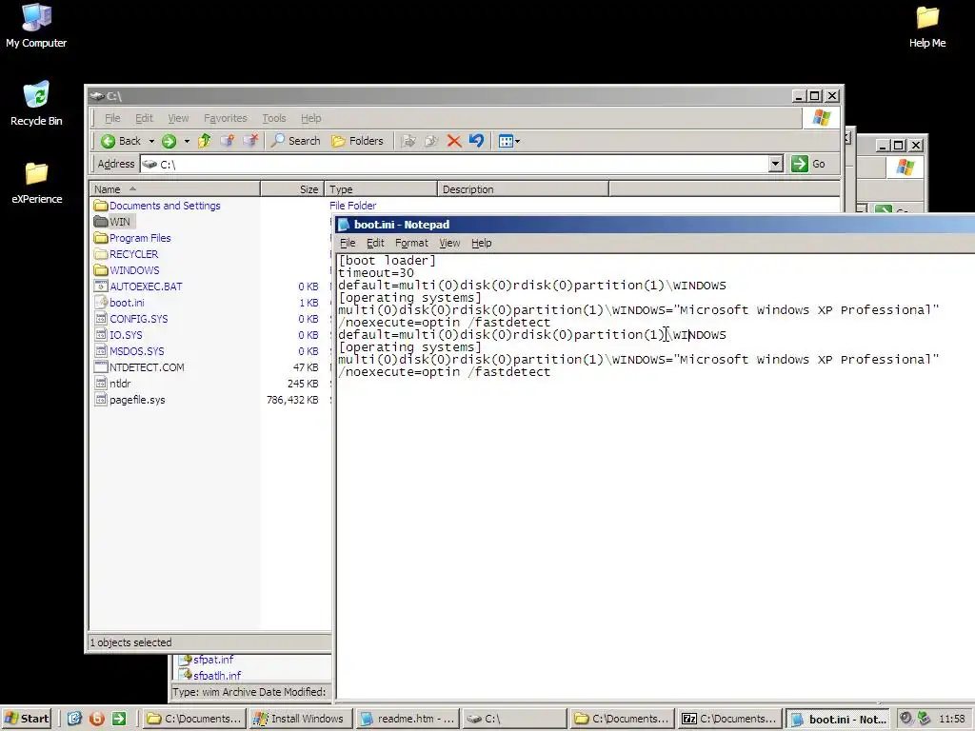Open the Start menu
The image size is (975, 731).
[x=26, y=719]
